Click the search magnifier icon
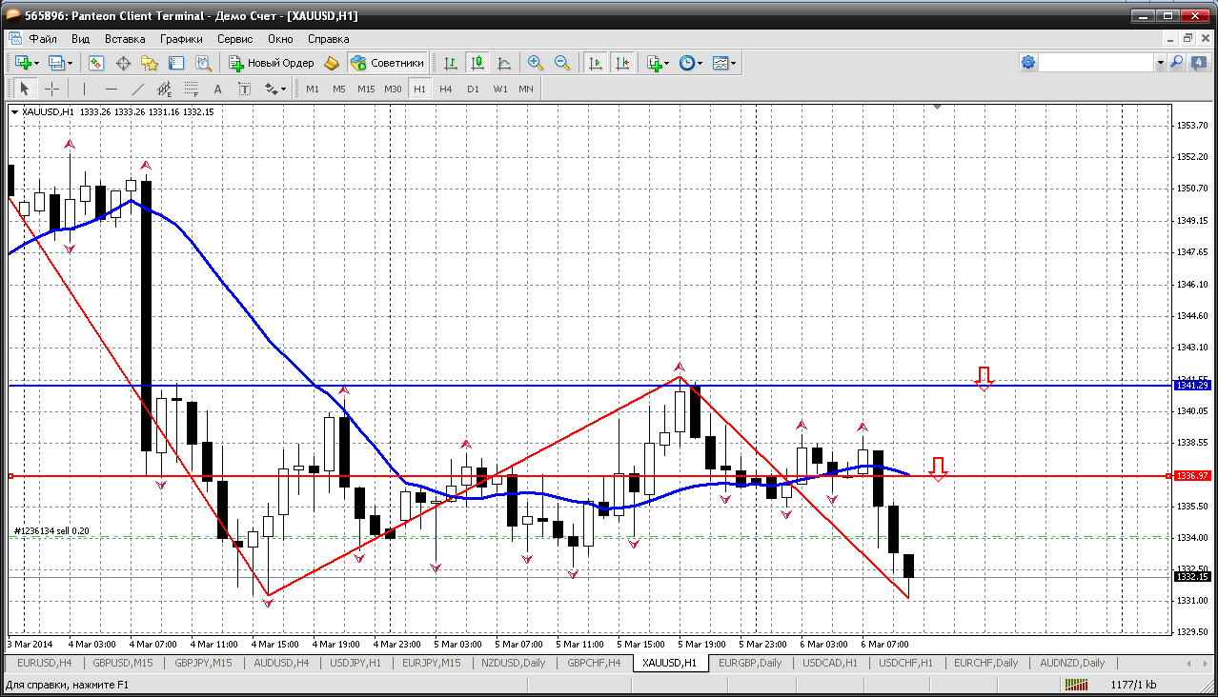 pos(1176,63)
